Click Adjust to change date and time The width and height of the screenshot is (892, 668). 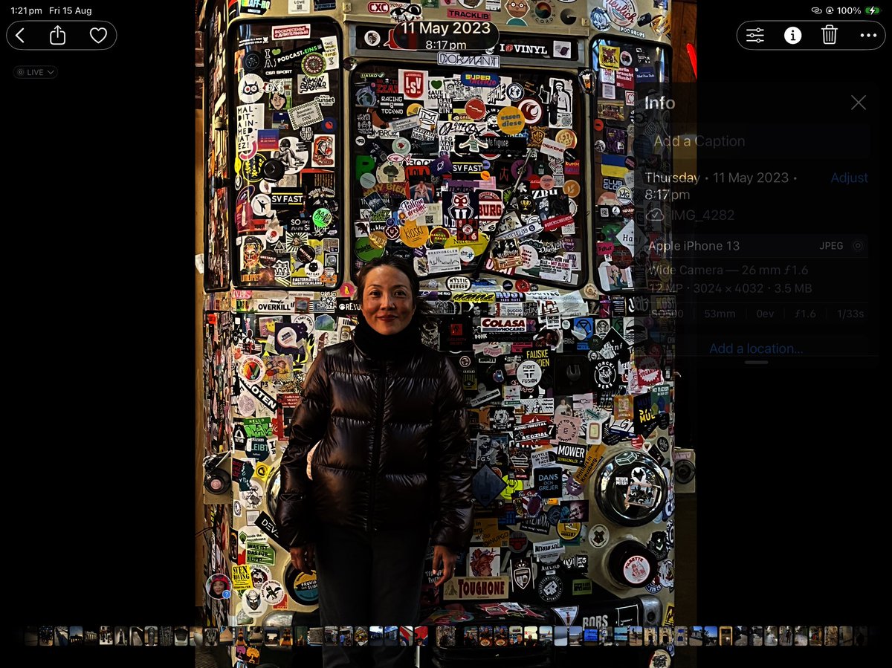pyautogui.click(x=849, y=178)
